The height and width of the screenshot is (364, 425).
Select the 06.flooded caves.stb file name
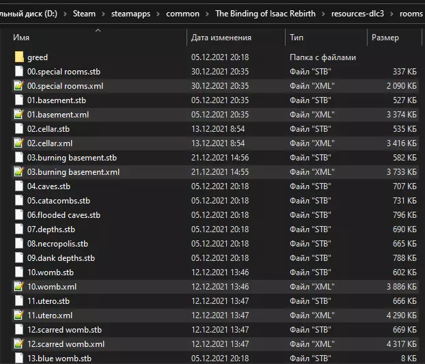pos(64,215)
